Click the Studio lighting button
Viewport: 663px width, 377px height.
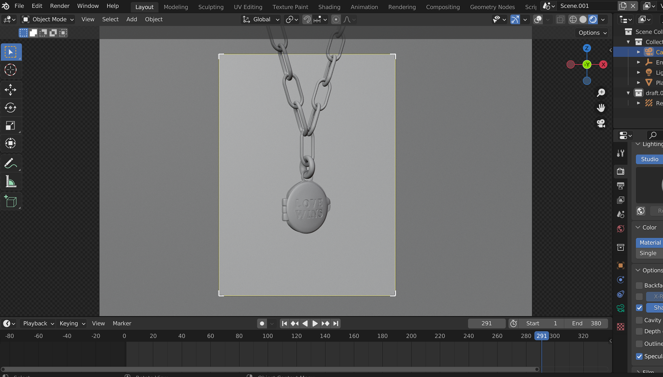[649, 159]
